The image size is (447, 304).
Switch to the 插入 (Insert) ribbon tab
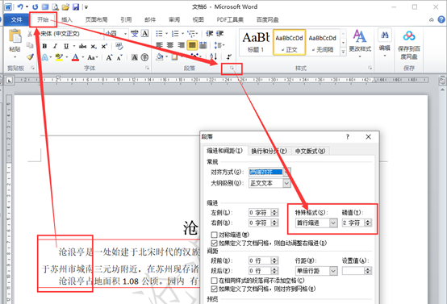coord(67,19)
